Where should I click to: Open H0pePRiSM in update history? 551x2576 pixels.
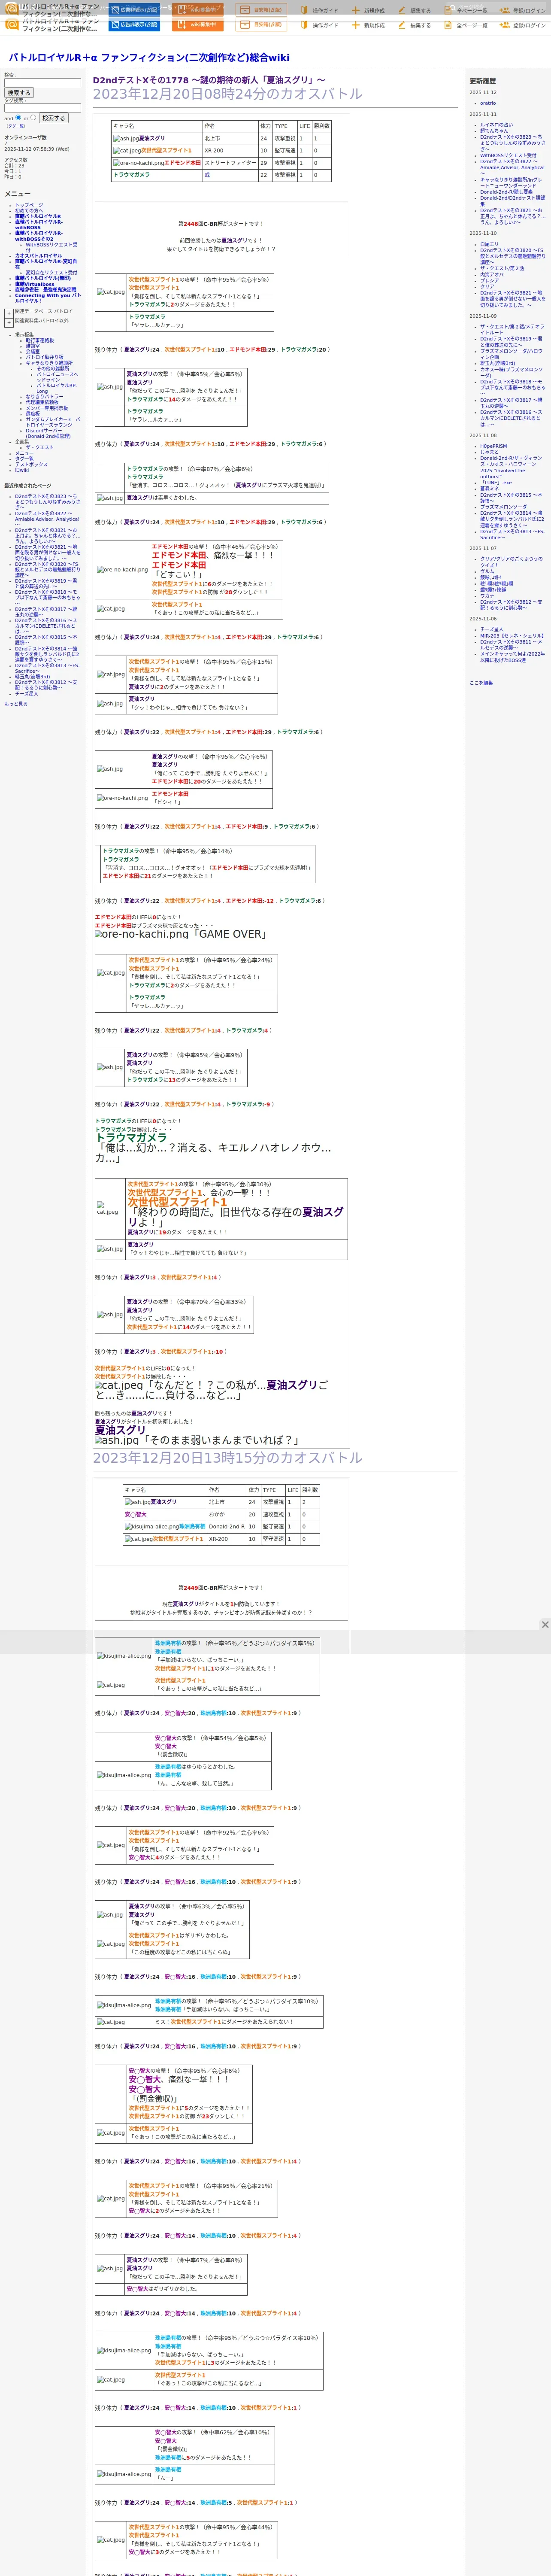point(493,446)
